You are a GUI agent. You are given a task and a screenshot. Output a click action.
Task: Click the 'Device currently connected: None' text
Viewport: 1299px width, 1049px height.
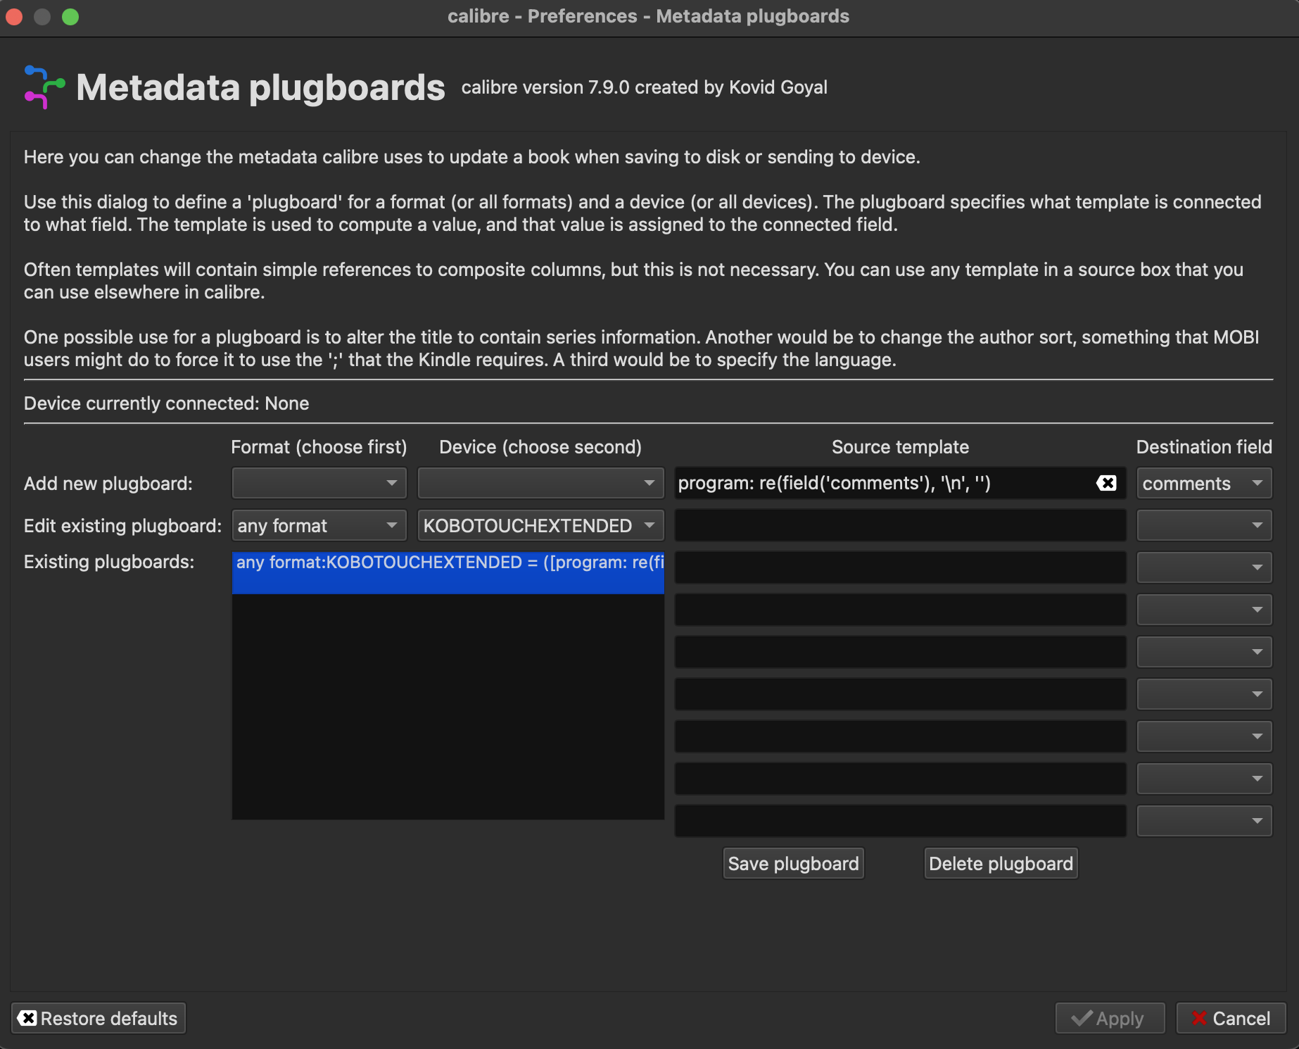pos(167,403)
